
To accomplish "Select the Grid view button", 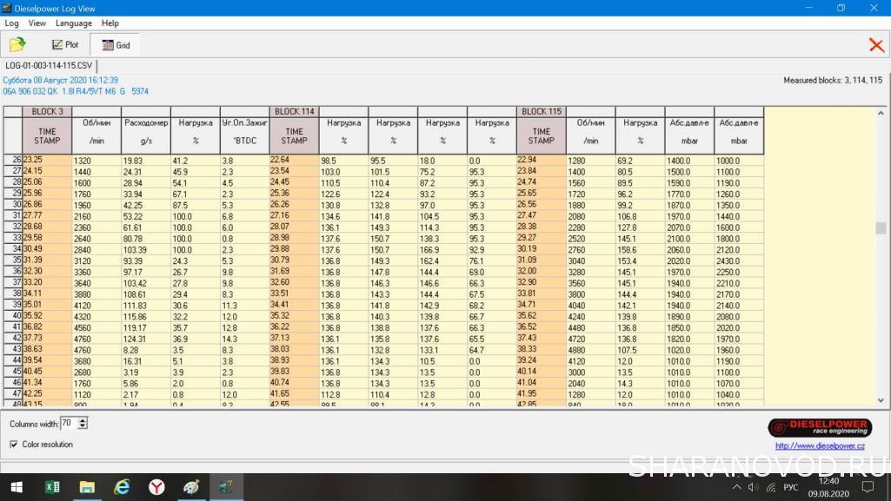I will pyautogui.click(x=115, y=45).
